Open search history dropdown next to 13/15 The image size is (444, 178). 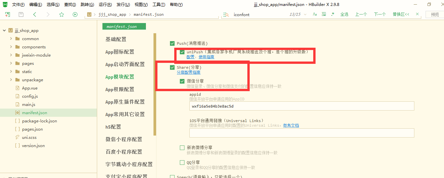[305, 14]
